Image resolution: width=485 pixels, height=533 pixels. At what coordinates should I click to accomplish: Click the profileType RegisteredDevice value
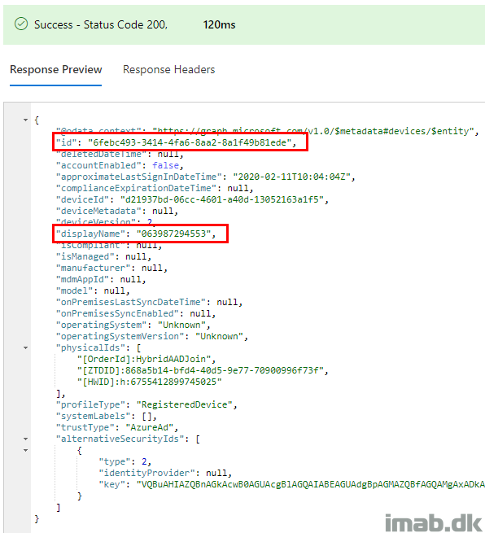(185, 404)
